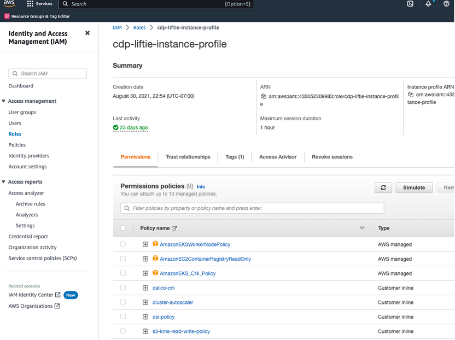Open the Services grid menu icon
Viewport: 455px width, 340px height.
(30, 4)
